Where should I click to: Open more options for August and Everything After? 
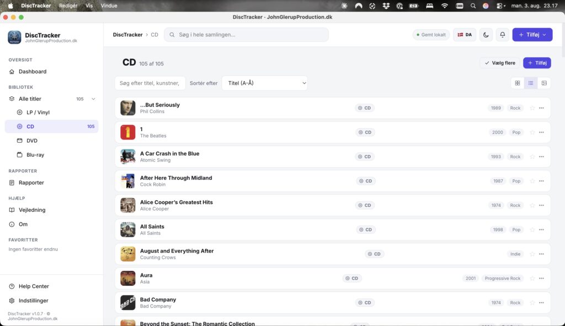[541, 254]
